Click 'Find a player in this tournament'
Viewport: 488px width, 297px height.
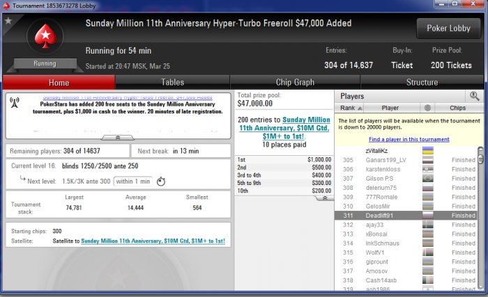pyautogui.click(x=409, y=140)
